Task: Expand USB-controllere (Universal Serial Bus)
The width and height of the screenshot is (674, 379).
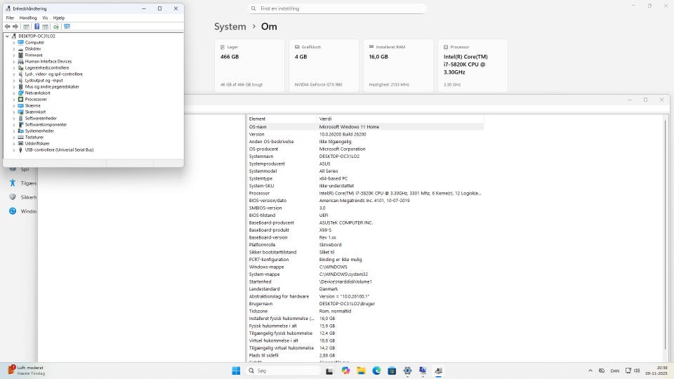Action: coord(13,149)
